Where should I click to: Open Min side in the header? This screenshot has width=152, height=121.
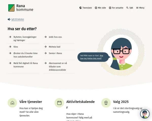pyautogui.click(x=100, y=8)
